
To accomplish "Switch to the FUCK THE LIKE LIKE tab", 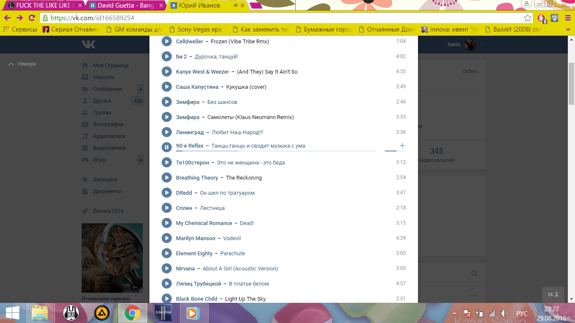I will point(43,5).
